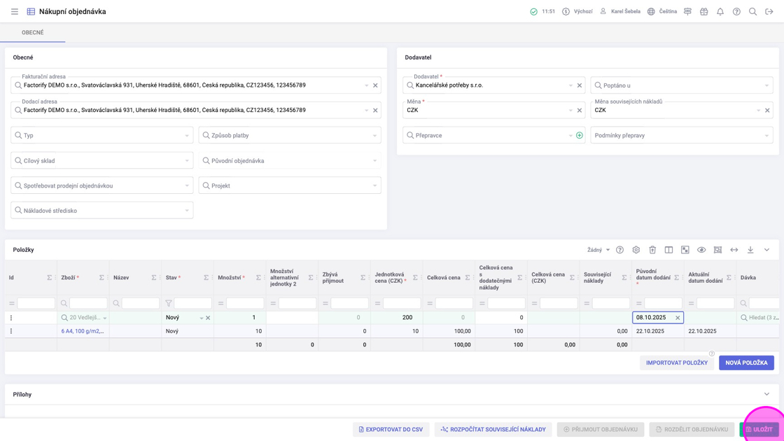Open table settings gear in Položky toolbar
784x441 pixels.
(636, 250)
